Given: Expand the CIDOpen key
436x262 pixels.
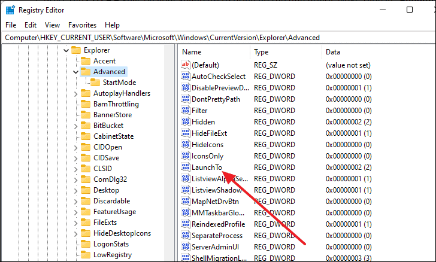Looking at the screenshot, I should click(75, 148).
